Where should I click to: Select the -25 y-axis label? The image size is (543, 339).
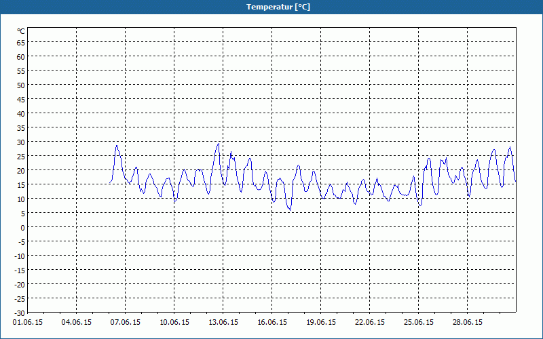20,299
